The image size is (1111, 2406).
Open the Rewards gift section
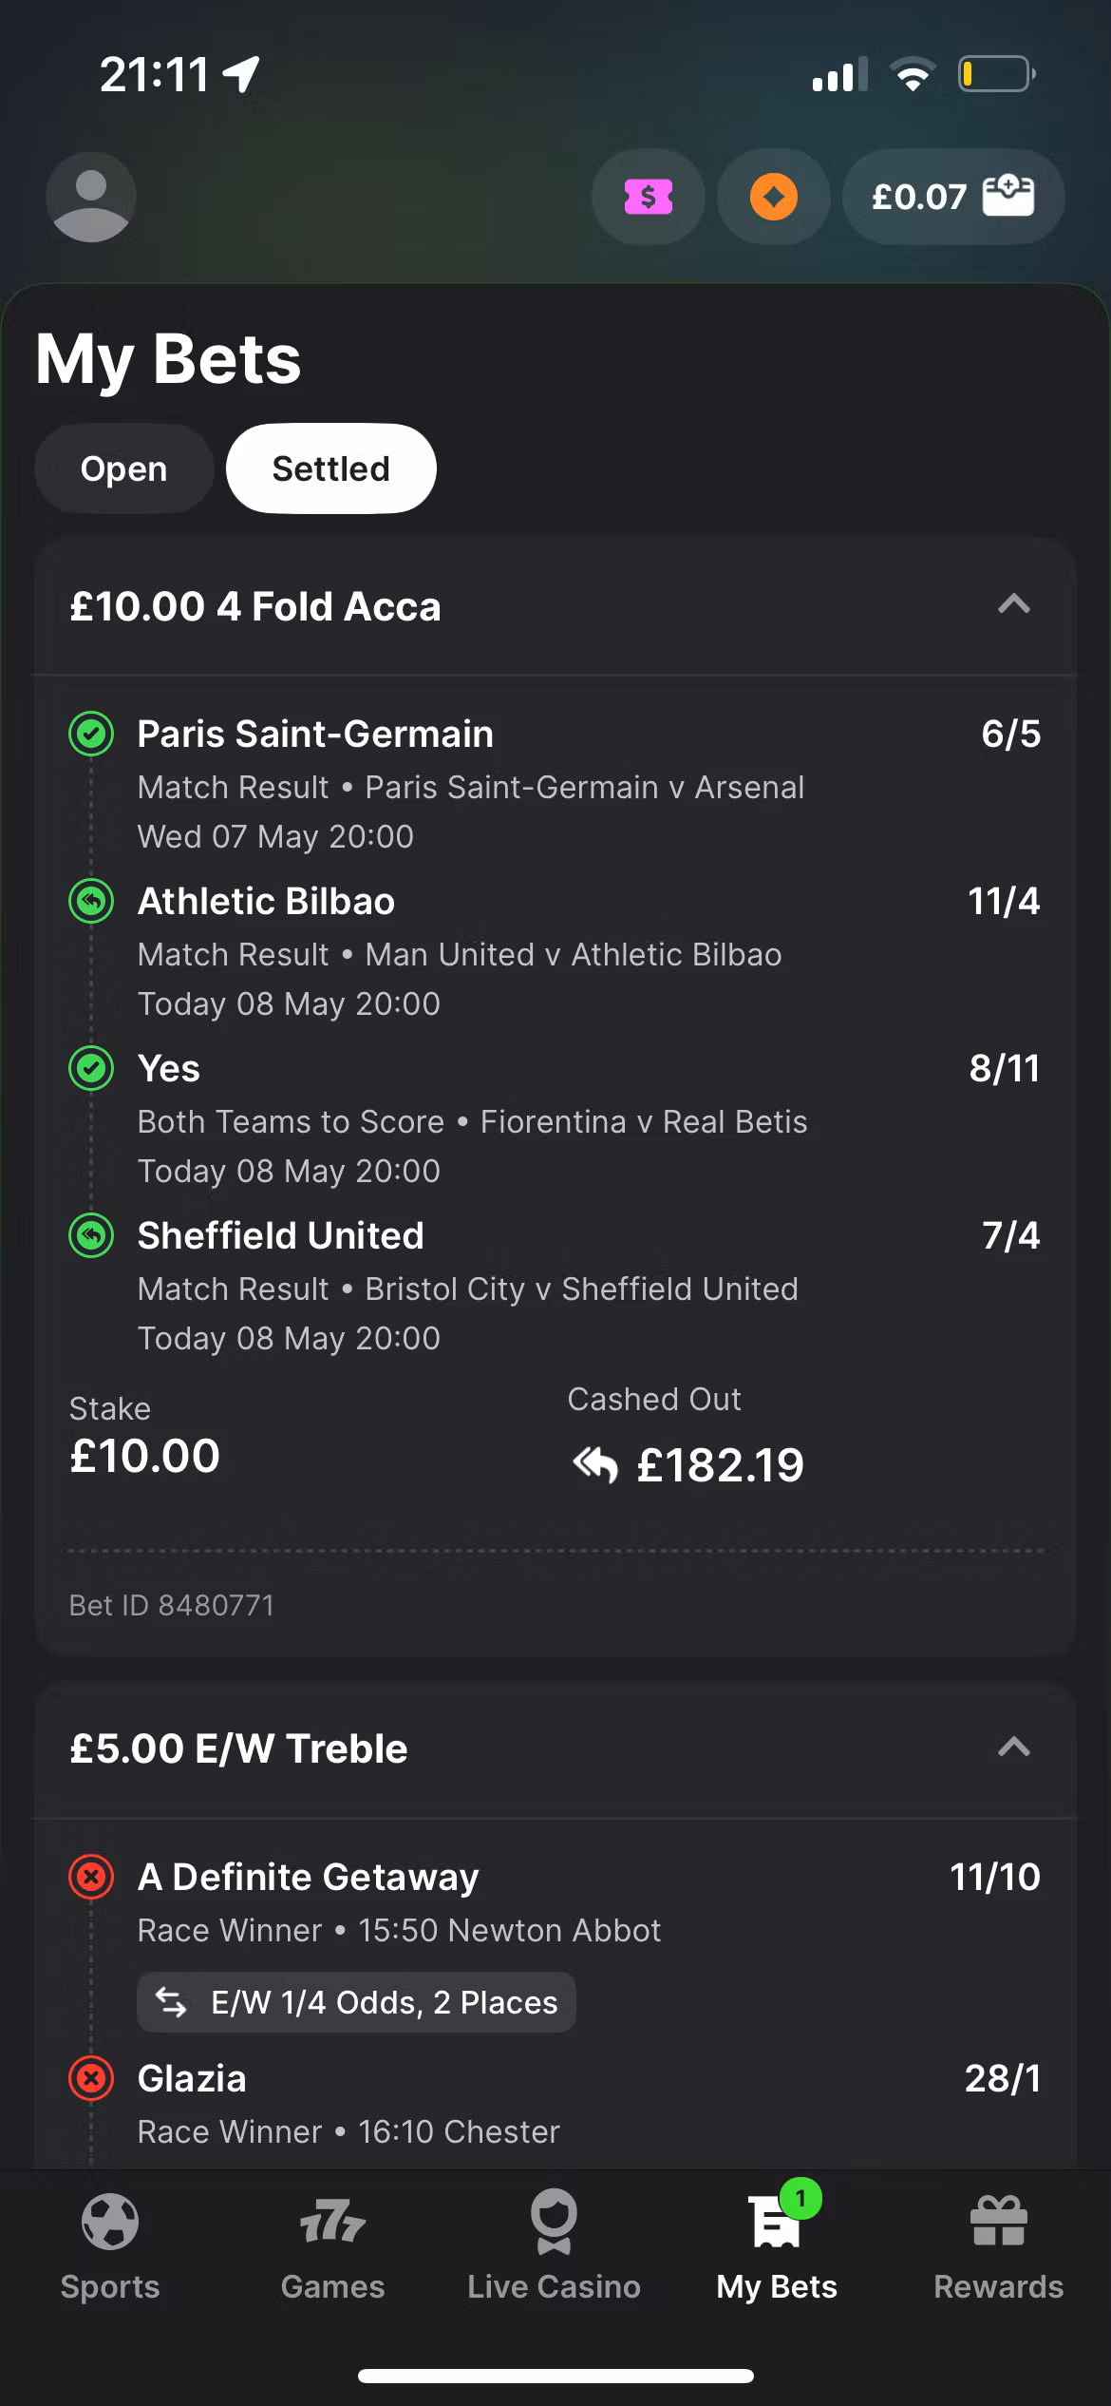point(998,2244)
